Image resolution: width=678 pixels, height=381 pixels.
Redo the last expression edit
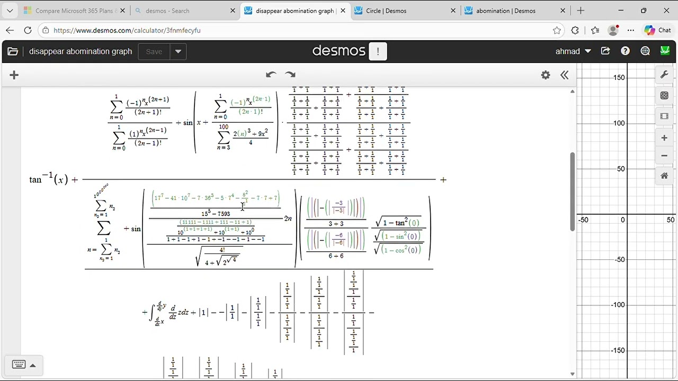[x=290, y=75]
